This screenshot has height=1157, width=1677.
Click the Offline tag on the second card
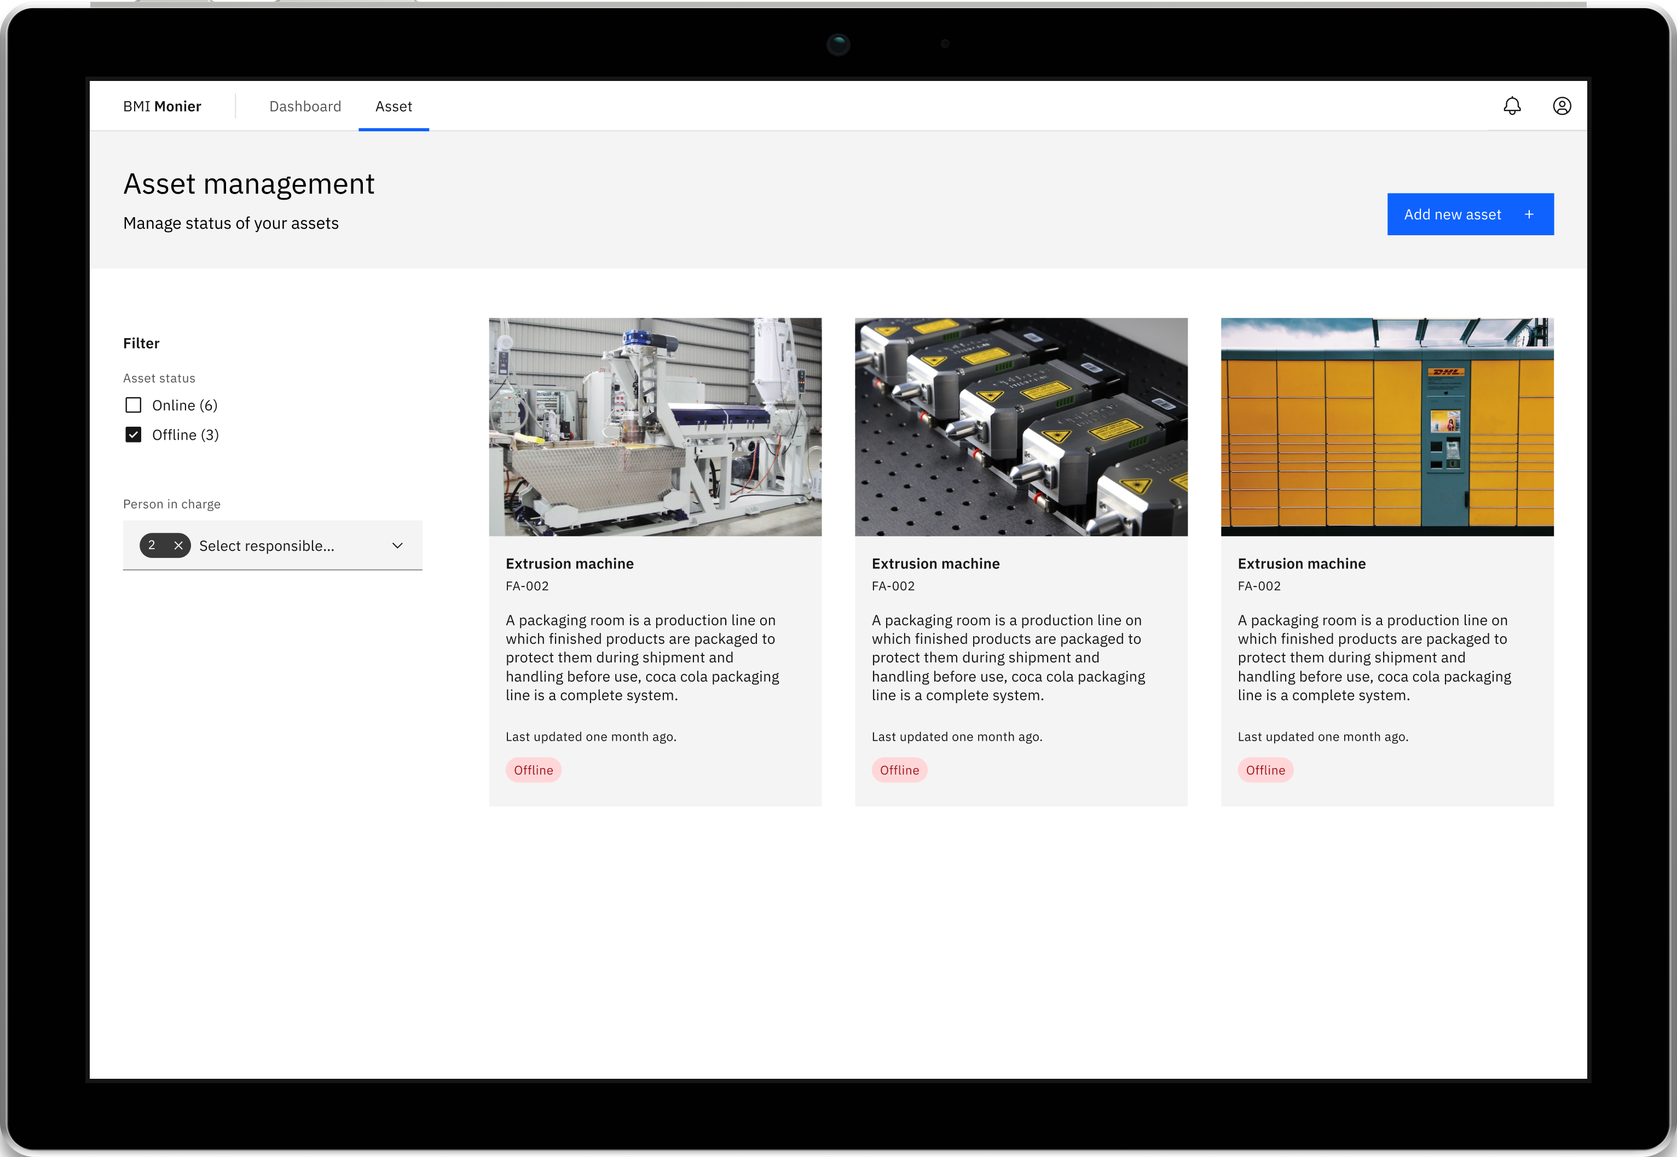coord(899,770)
